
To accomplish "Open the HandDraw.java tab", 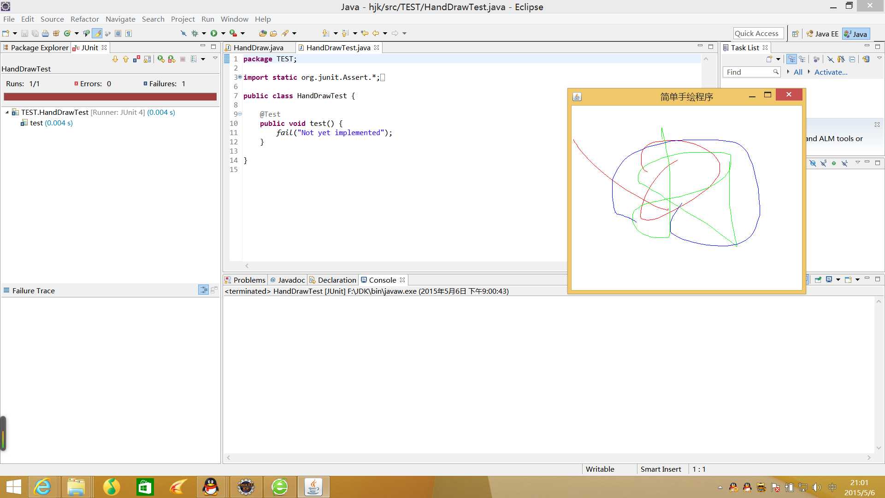I will point(258,47).
